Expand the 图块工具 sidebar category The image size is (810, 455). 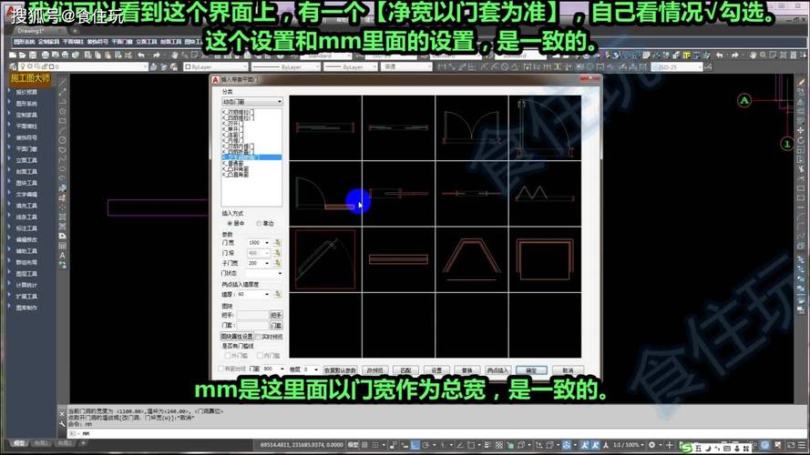26,183
